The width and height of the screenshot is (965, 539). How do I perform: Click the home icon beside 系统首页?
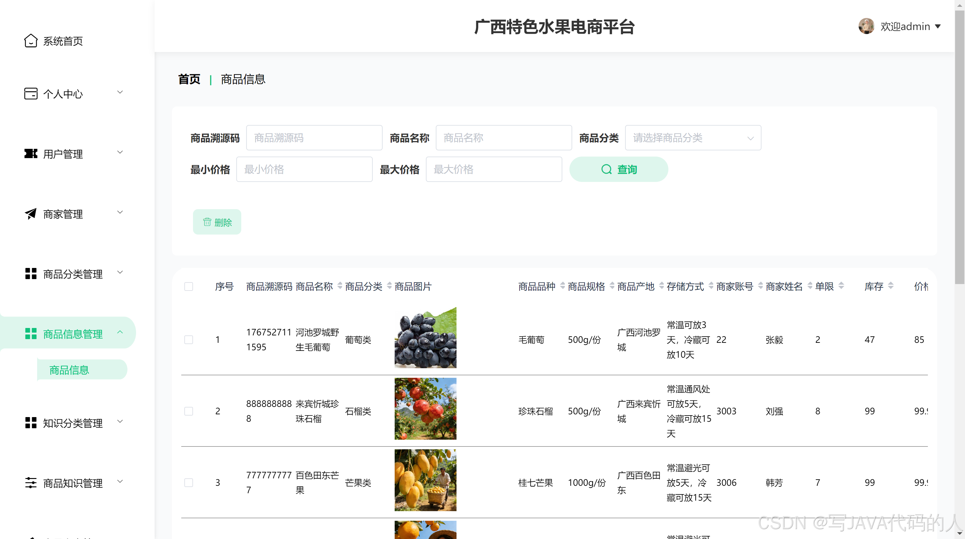pos(31,41)
